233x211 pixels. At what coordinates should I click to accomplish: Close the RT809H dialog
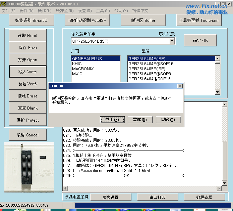pyautogui.click(x=180, y=86)
